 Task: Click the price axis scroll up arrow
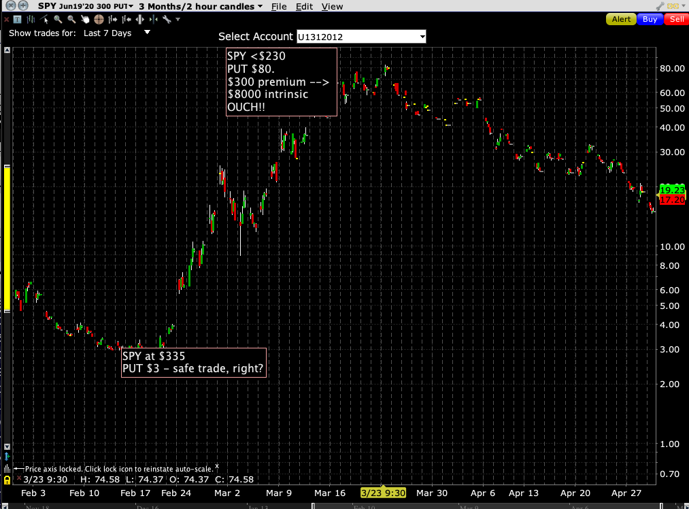click(7, 50)
